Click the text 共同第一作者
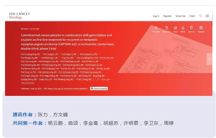 tap(28, 123)
